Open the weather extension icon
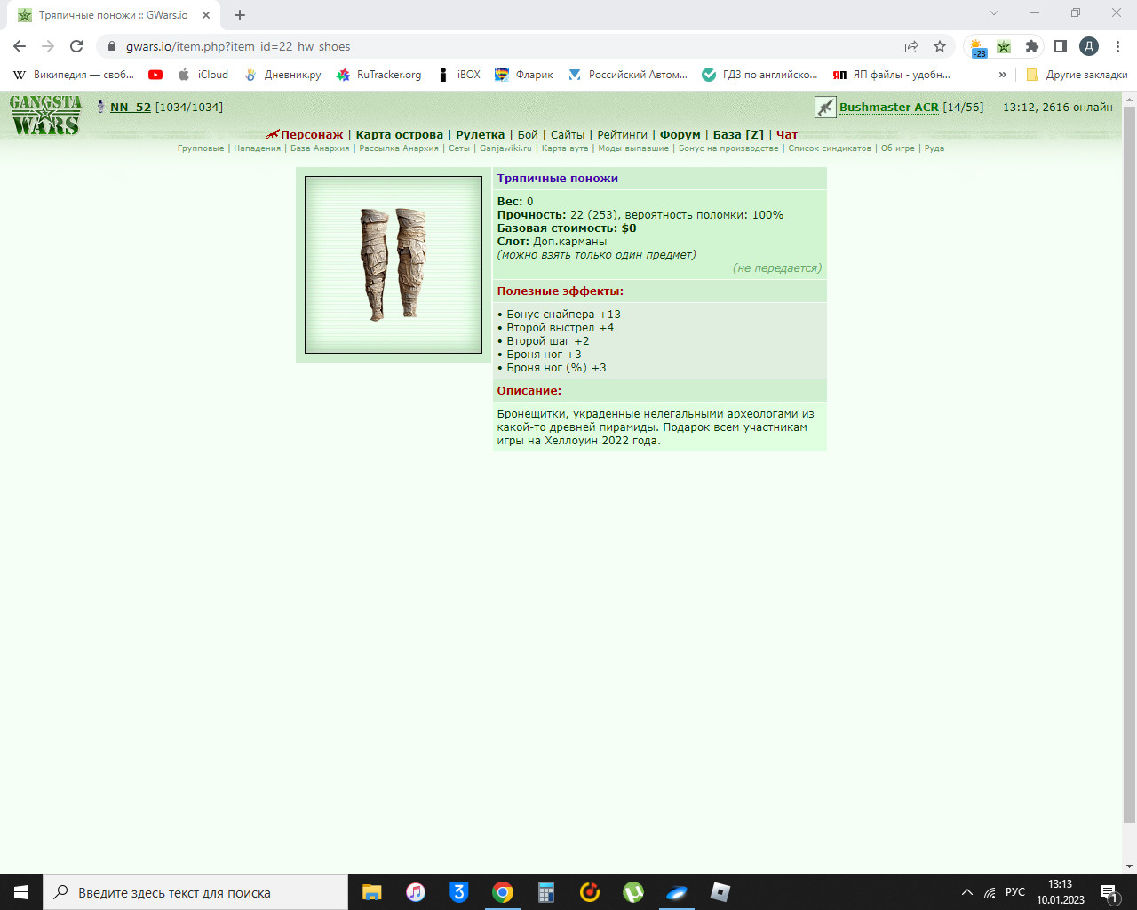The height and width of the screenshot is (910, 1137). click(x=977, y=47)
